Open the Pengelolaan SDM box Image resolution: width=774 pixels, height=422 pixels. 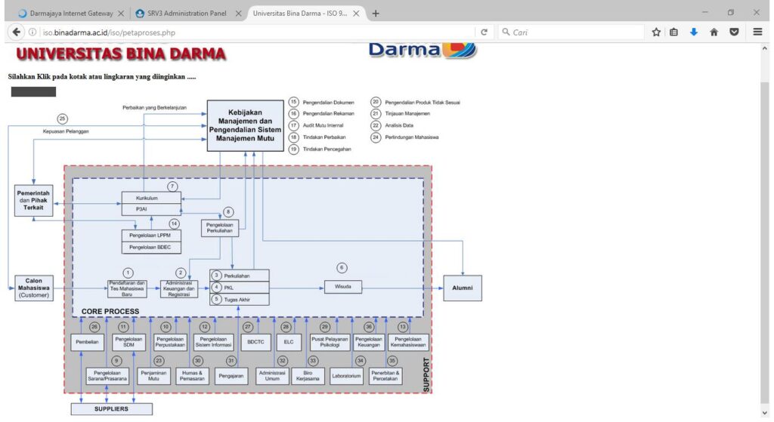click(x=128, y=342)
